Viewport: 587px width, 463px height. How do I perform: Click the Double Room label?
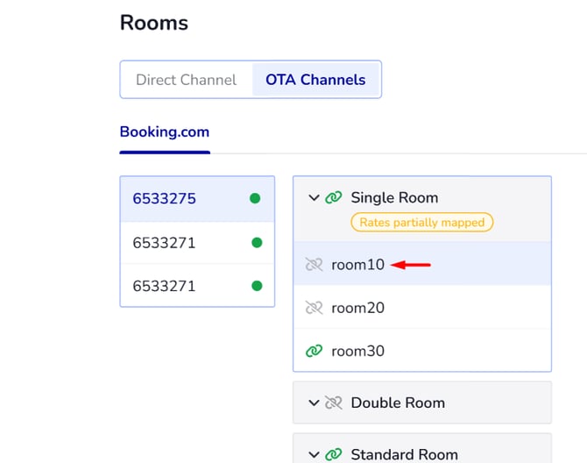398,402
